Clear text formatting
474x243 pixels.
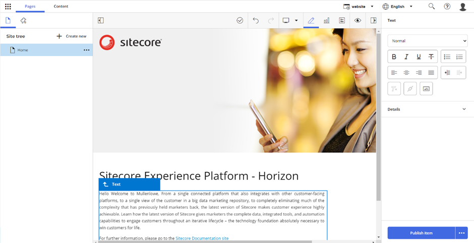pyautogui.click(x=394, y=89)
